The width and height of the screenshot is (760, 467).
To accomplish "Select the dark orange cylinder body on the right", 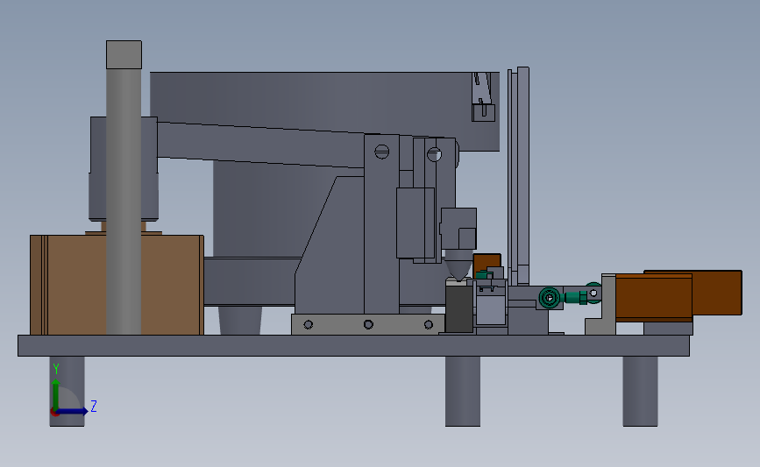I will point(654,297).
